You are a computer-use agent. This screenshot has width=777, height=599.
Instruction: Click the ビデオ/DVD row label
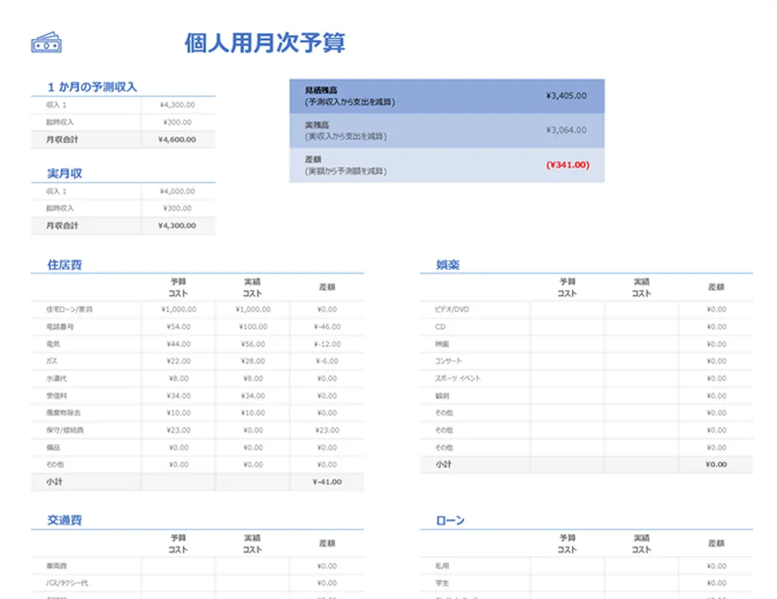coord(452,309)
